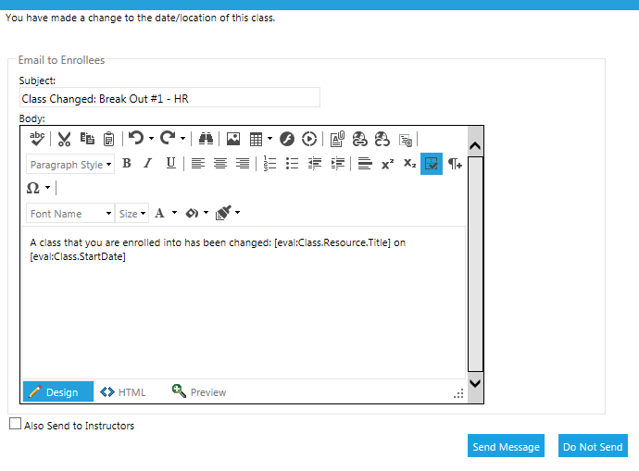Switch to the Preview tab

click(199, 392)
